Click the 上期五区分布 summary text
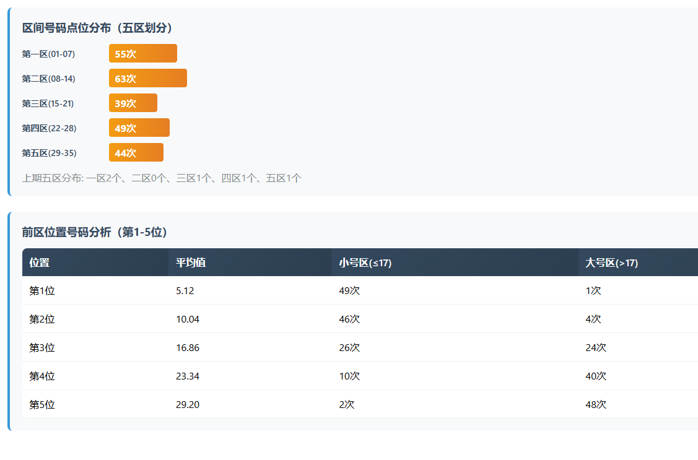698x460 pixels. point(162,178)
